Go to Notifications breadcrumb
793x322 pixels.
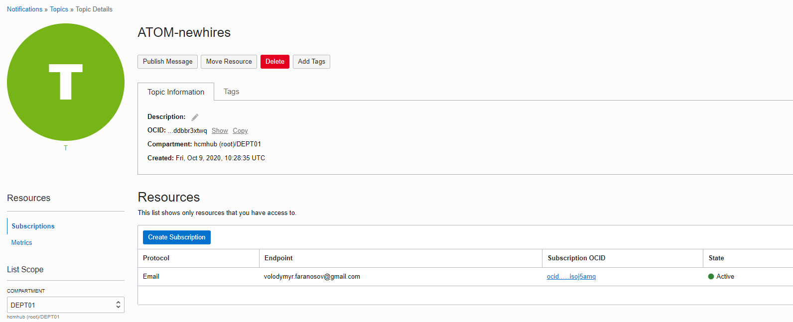tap(24, 9)
